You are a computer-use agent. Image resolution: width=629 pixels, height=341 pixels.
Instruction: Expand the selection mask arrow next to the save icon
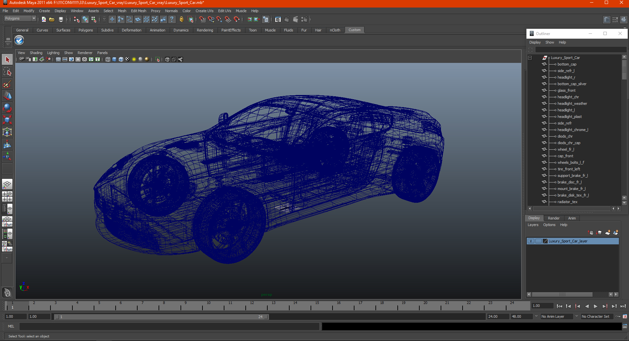(x=67, y=19)
